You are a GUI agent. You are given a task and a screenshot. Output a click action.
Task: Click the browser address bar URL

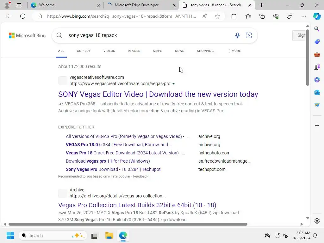[x=121, y=16]
